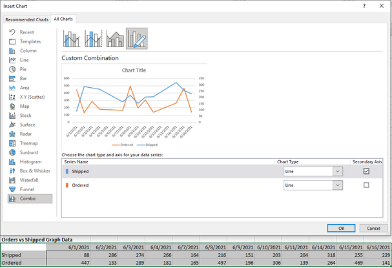Select Ordered value 447 in spreadsheet
The height and width of the screenshot is (268, 392).
(x=68, y=263)
